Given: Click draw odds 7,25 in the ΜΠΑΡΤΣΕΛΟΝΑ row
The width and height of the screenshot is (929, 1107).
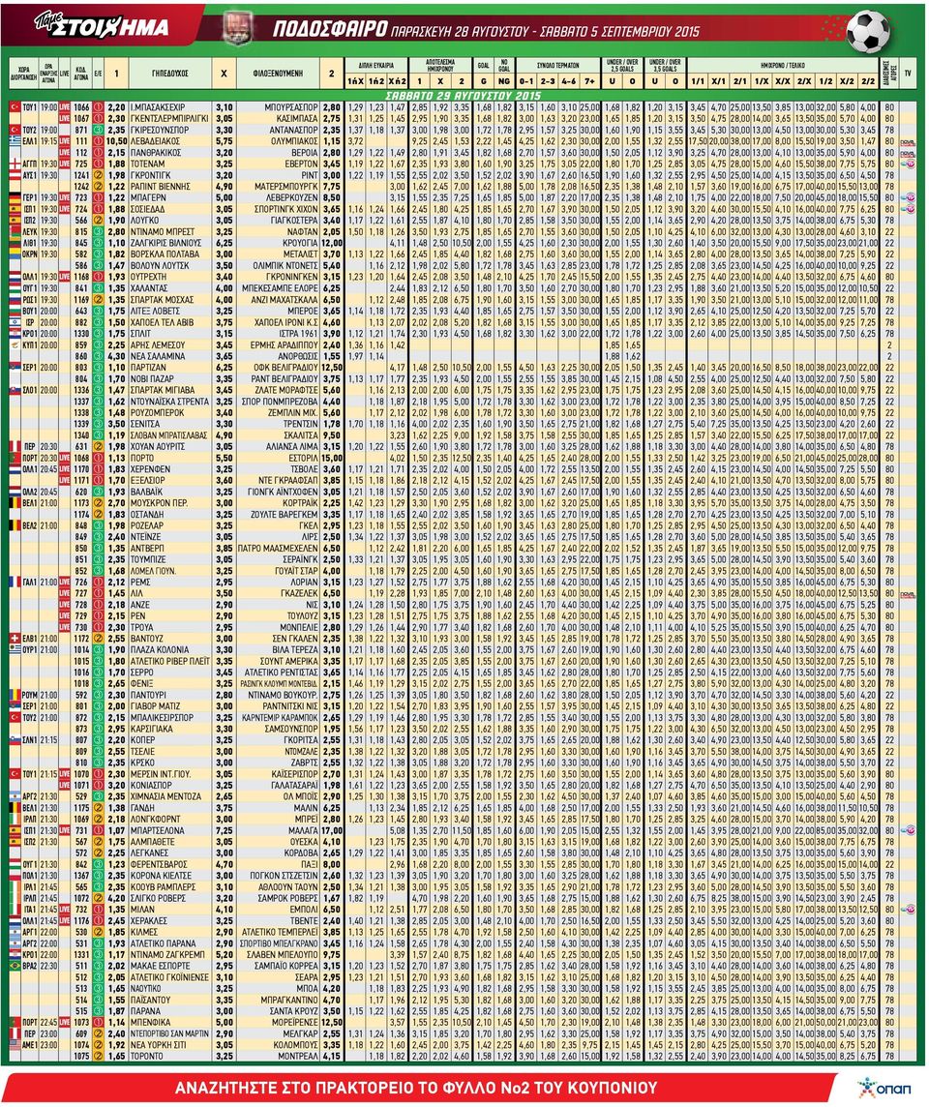Looking at the screenshot, I should 224,830.
